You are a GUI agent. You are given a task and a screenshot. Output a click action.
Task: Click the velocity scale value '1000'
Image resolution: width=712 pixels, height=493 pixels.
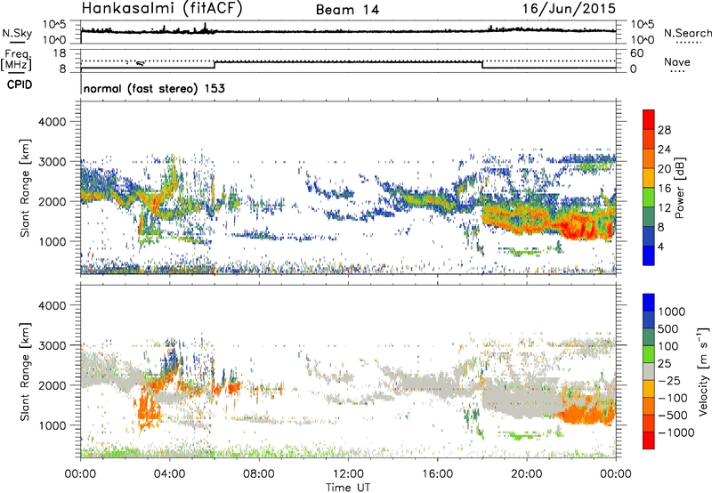coord(671,311)
